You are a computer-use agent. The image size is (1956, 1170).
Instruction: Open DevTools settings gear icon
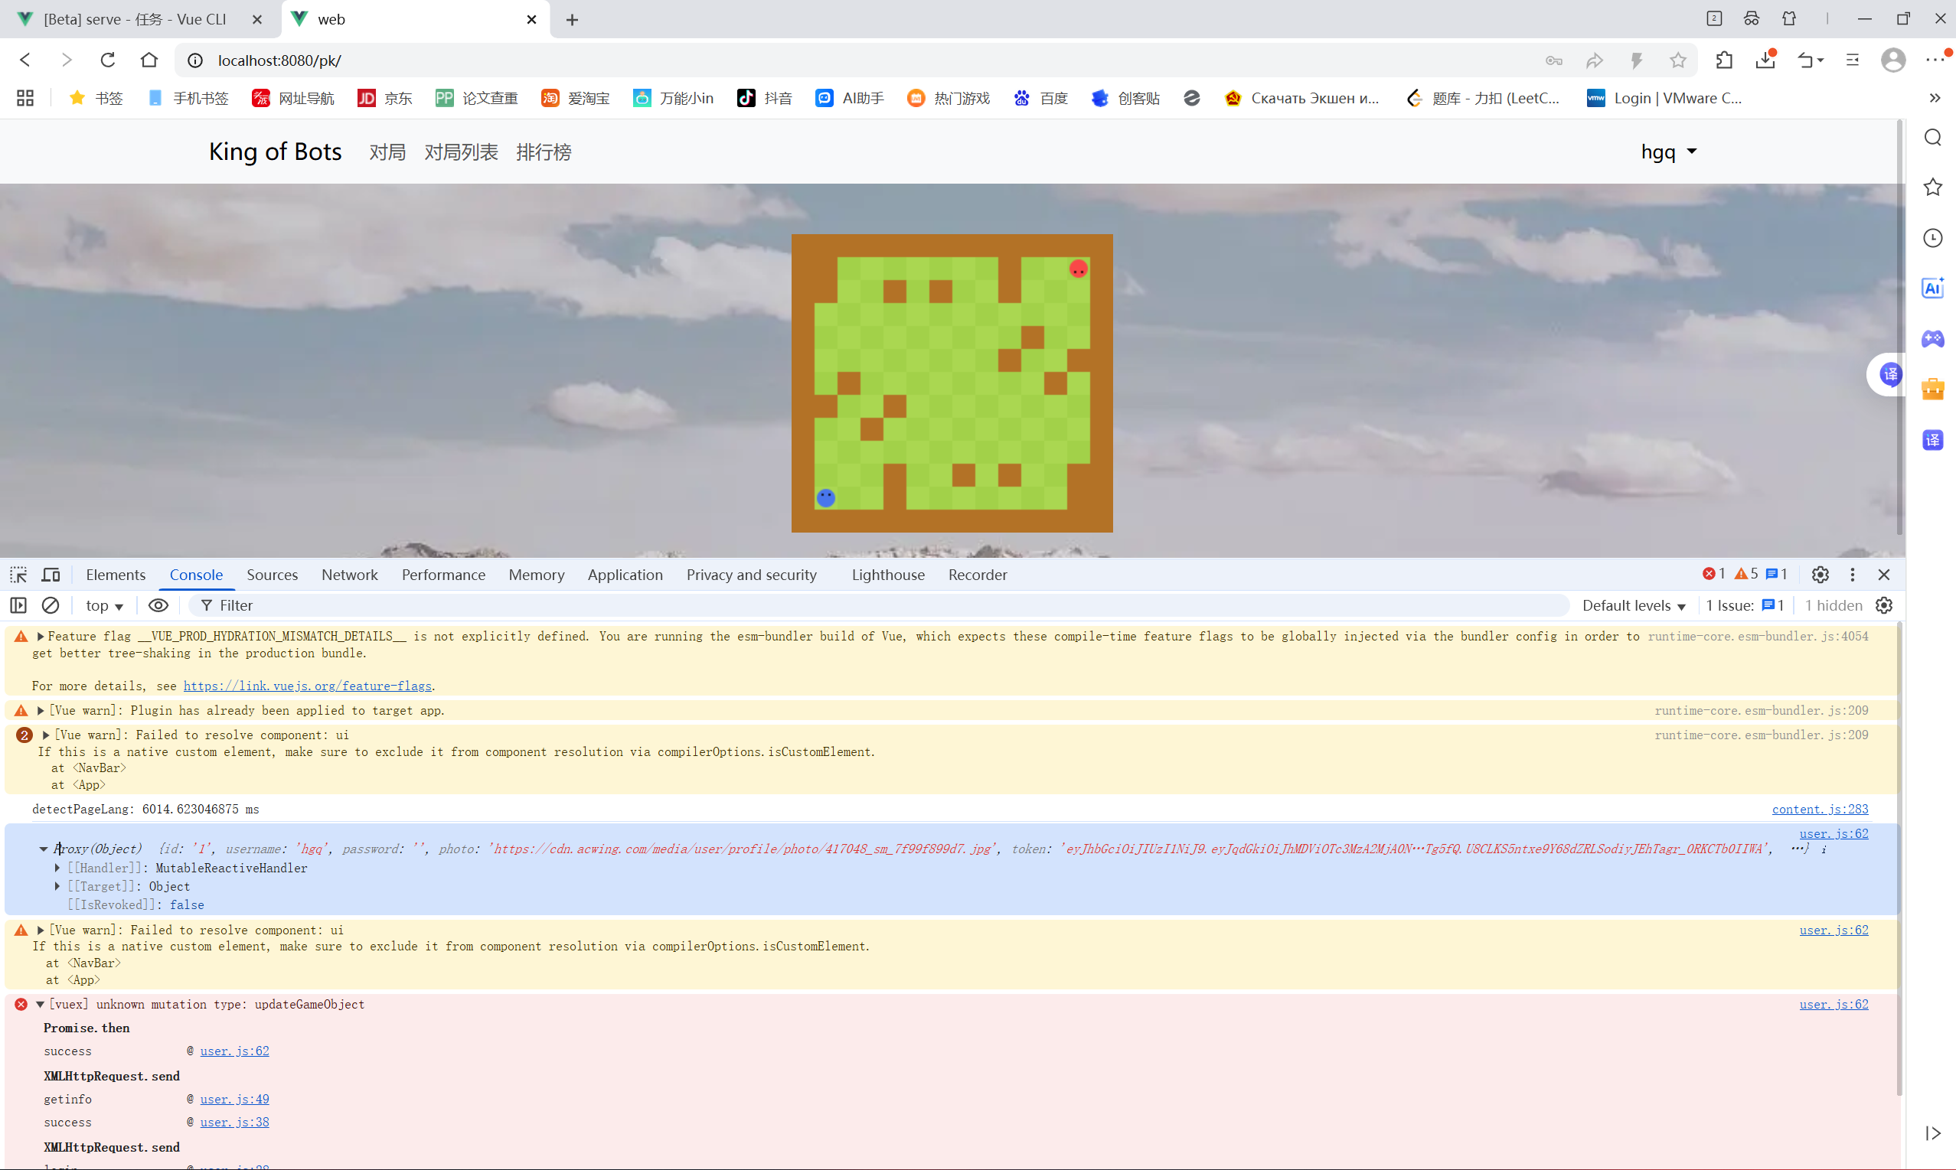1820,575
